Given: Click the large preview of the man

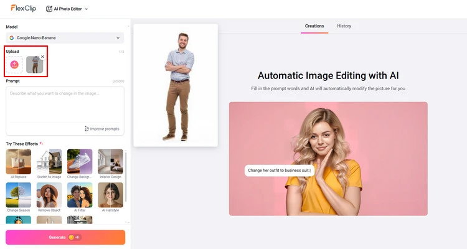Looking at the screenshot, I should [176, 85].
